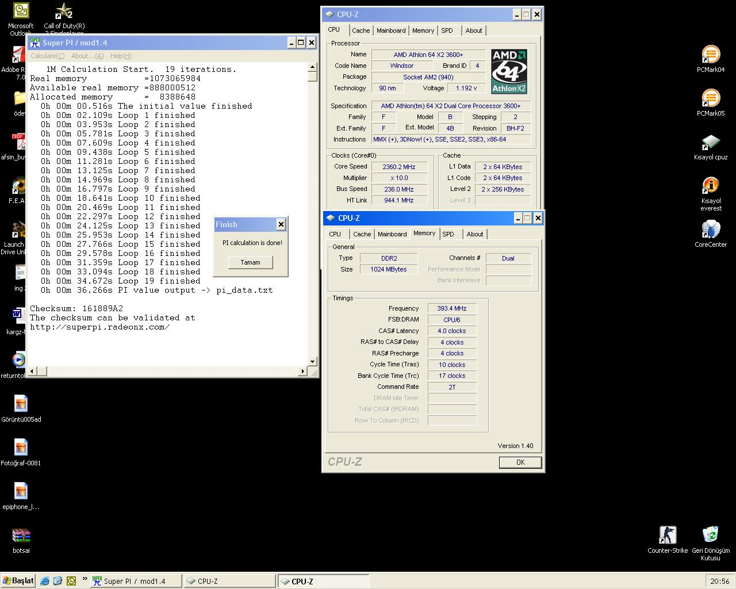Switch to CPU tab in lower CPU-Z
This screenshot has width=736, height=589.
click(335, 234)
